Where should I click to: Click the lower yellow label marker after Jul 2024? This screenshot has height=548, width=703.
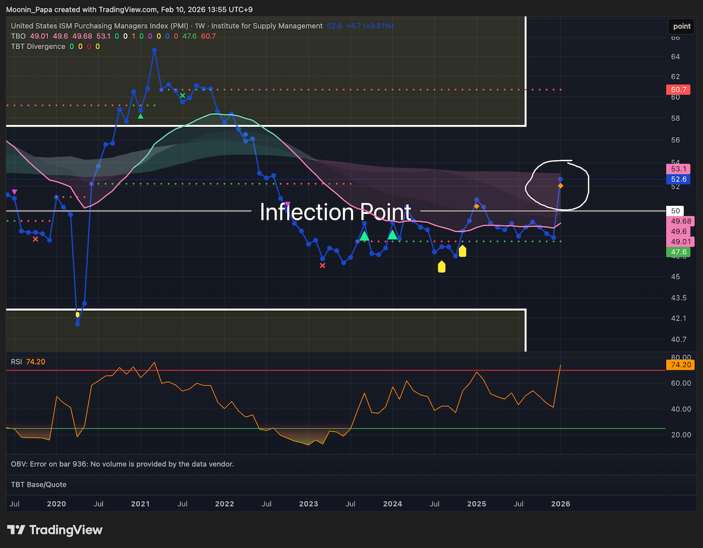click(442, 267)
